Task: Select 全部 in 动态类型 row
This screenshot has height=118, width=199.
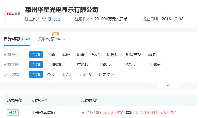Action: click(36, 55)
